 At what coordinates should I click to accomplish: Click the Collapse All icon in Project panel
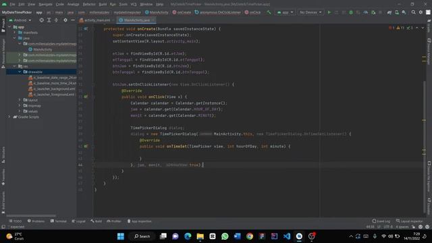tap(56, 20)
